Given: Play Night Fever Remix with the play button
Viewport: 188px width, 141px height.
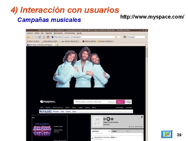Looking at the screenshot, I should click(108, 119).
